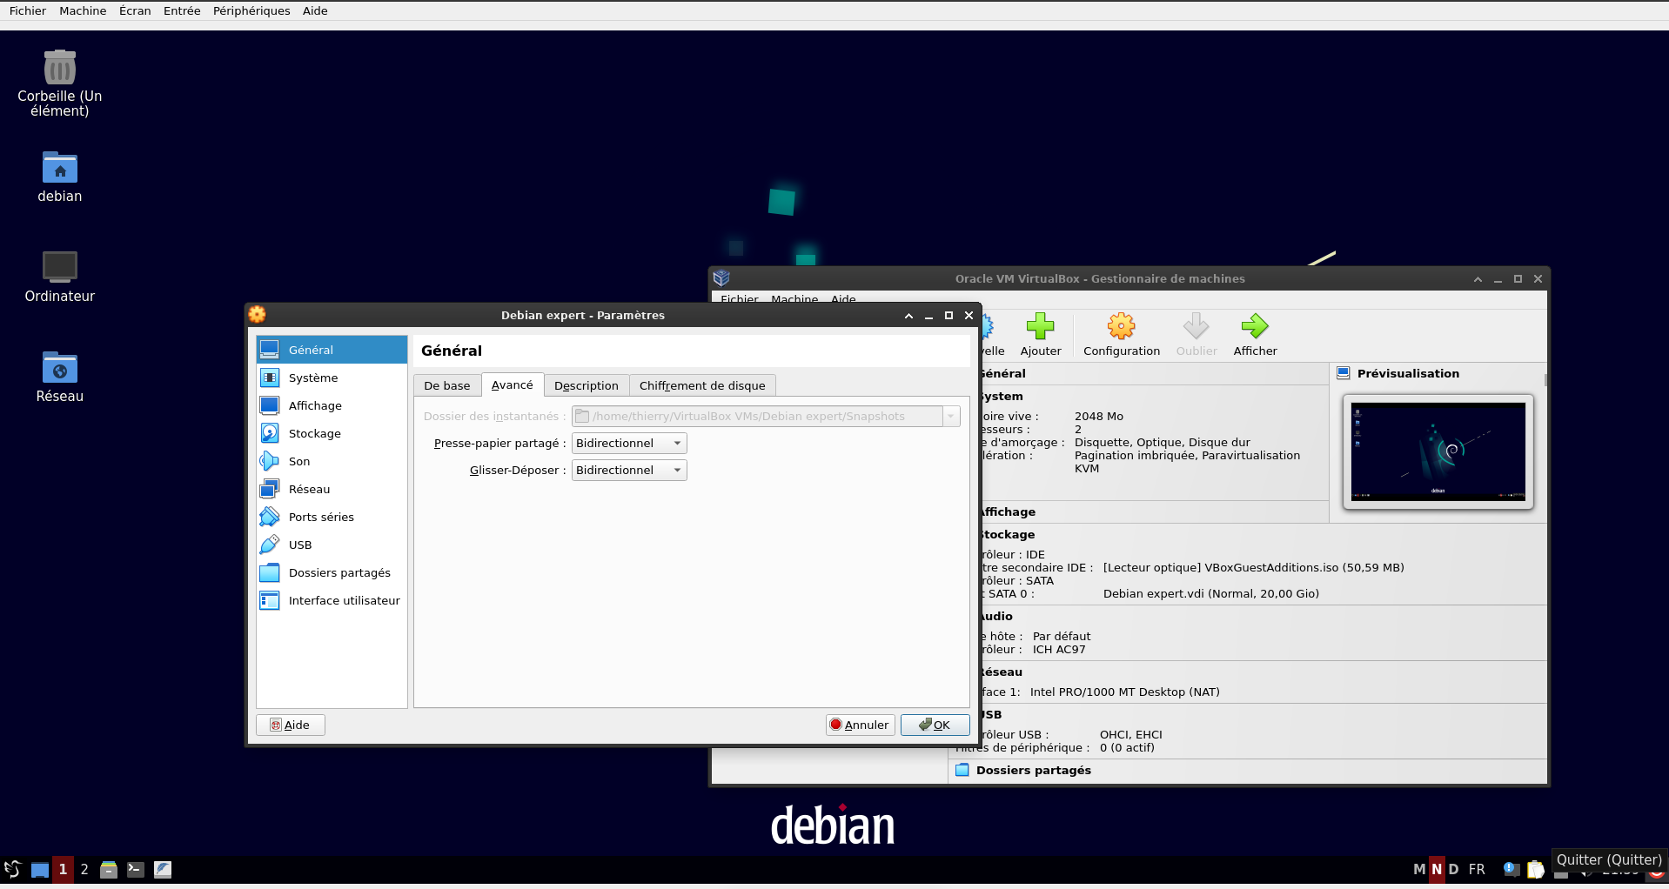The image size is (1669, 889).
Task: Launch the terminal from taskbar
Action: coord(136,869)
